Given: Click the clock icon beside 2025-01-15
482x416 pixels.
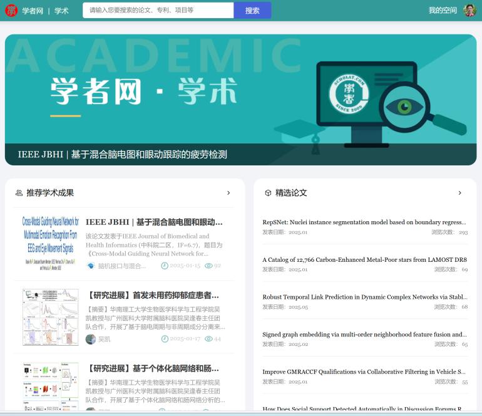Looking at the screenshot, I should tap(165, 266).
